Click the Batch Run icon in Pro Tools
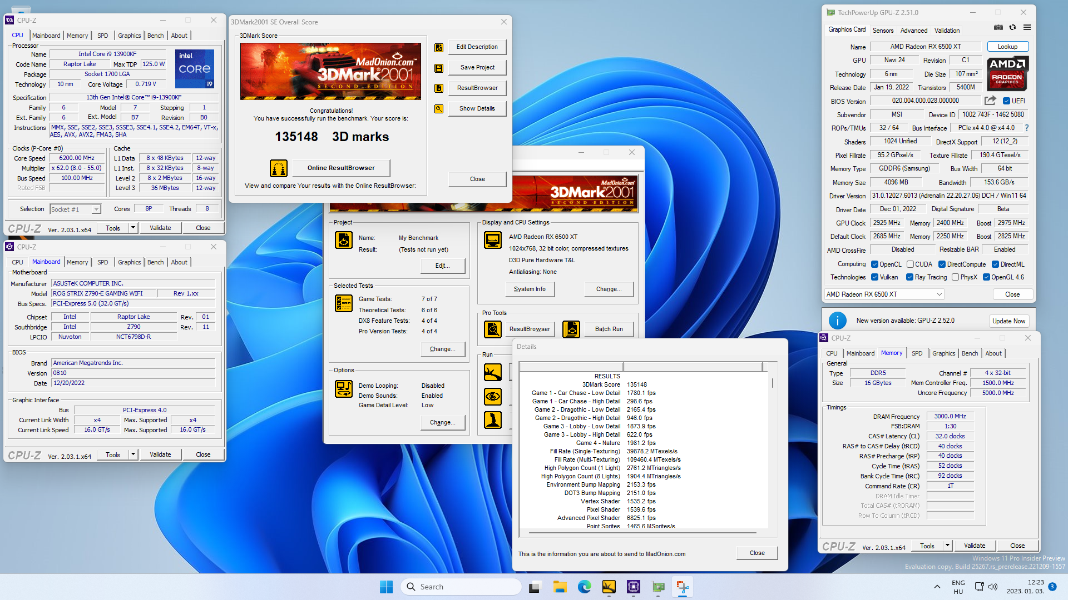1068x600 pixels. (571, 329)
